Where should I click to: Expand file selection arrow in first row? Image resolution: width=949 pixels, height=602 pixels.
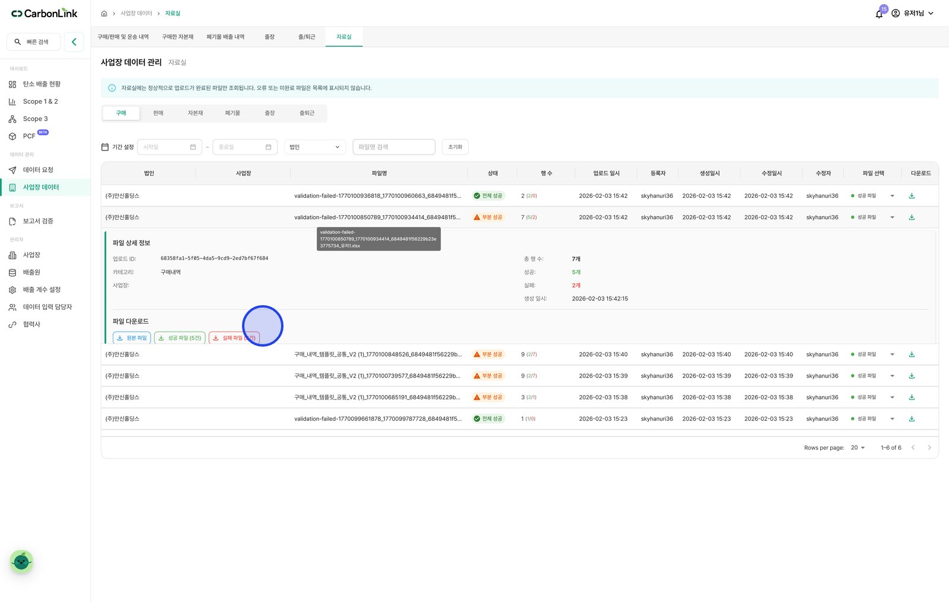(x=892, y=196)
